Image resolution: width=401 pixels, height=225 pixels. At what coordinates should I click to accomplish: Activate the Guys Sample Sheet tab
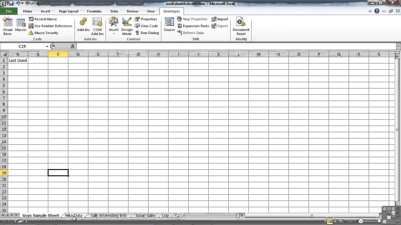[x=41, y=215]
